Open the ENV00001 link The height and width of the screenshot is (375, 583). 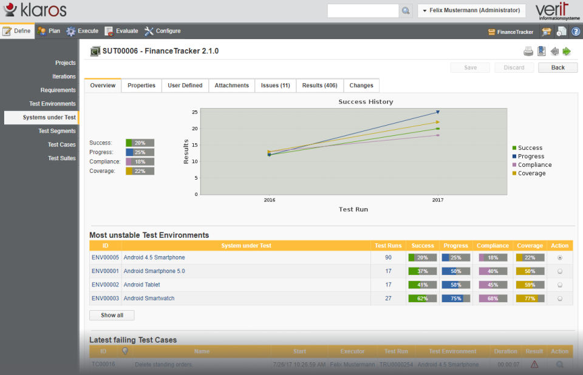click(x=105, y=271)
